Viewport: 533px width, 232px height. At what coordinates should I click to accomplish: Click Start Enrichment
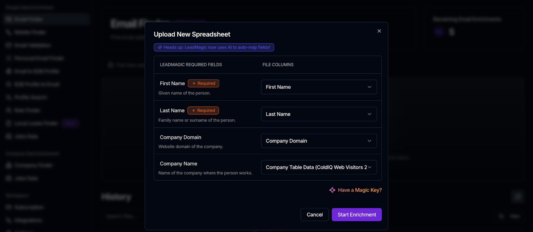pos(356,215)
